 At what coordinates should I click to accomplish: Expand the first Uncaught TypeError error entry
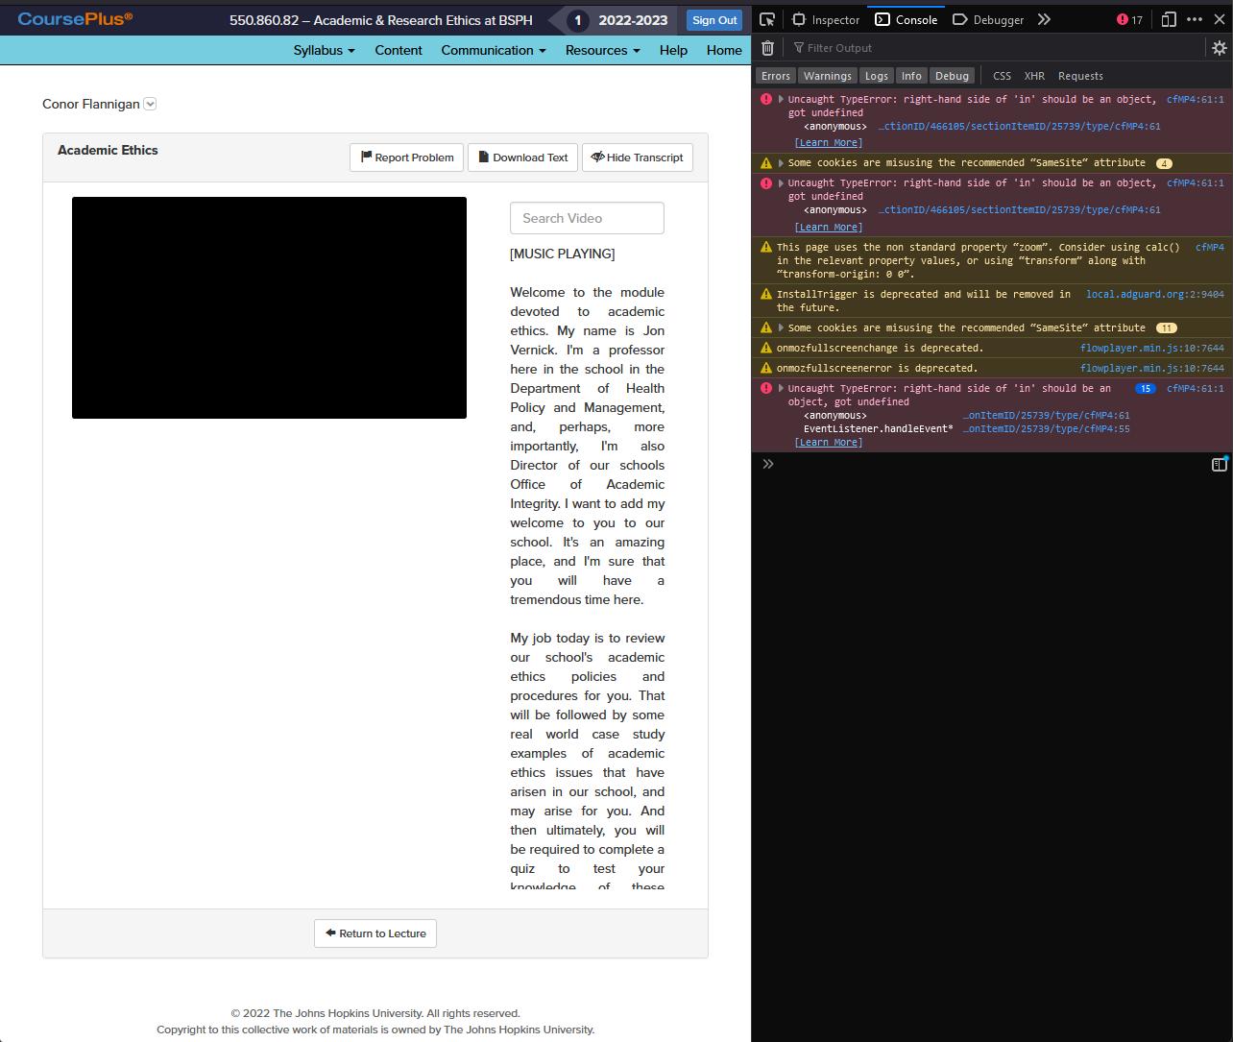pyautogui.click(x=781, y=99)
